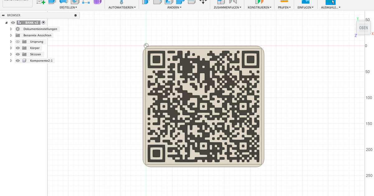
Task: Insert a canvas via the Einfügen icon
Action: [x=305, y=2]
